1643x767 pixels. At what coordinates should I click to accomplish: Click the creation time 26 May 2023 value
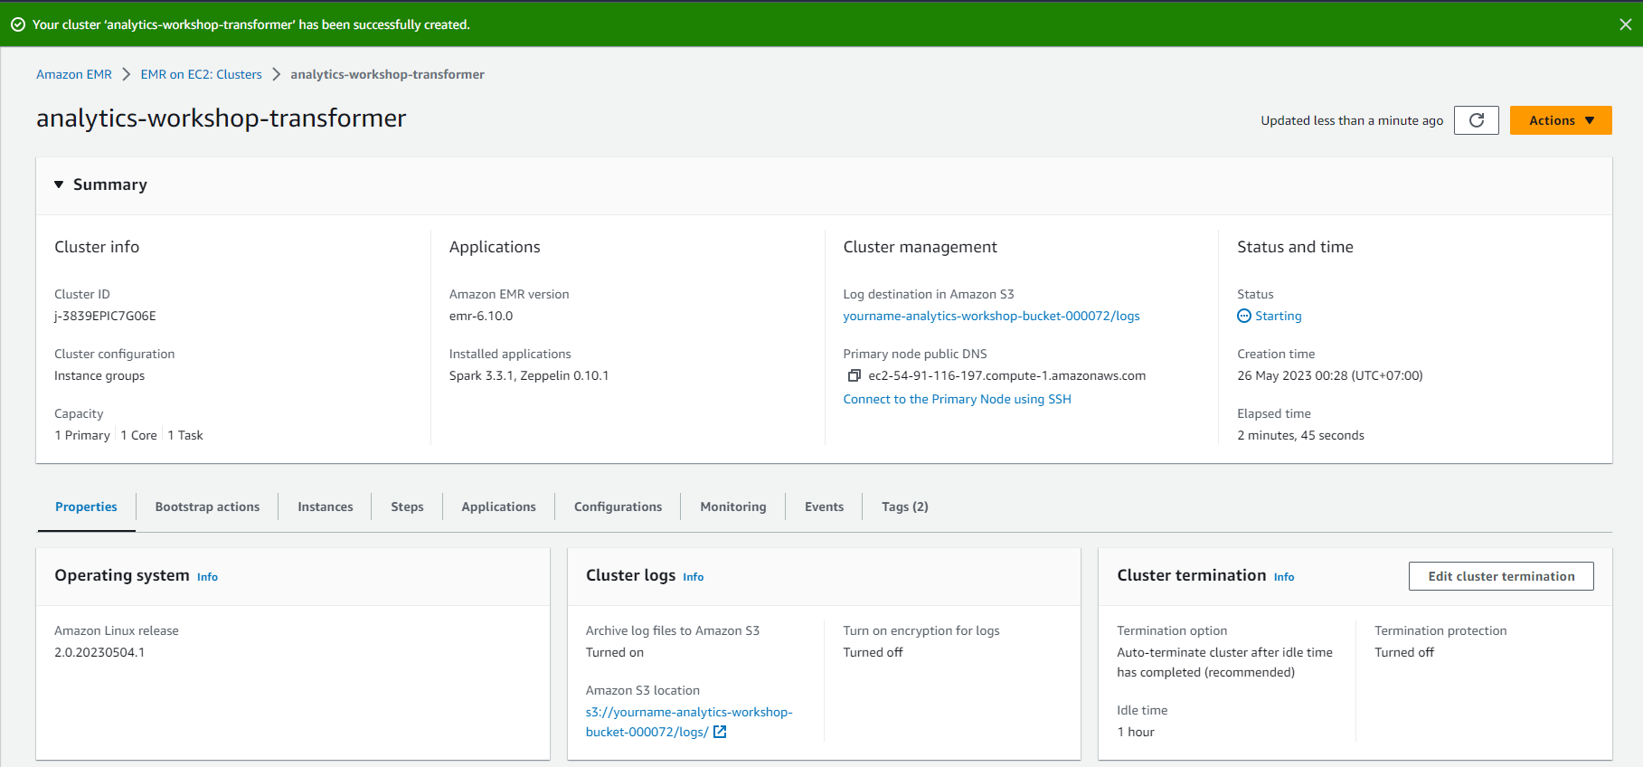[1329, 375]
